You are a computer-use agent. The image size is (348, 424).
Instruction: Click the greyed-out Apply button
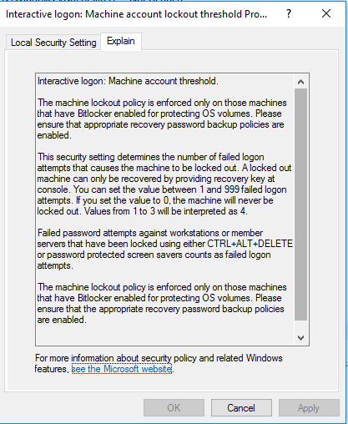click(x=309, y=408)
